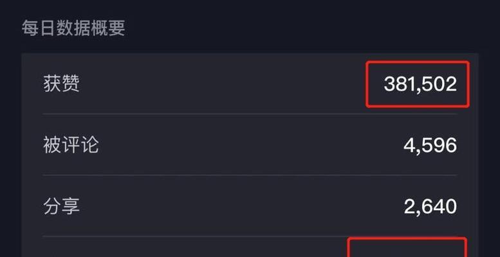Click empty space in the 获赞 row
500x257 pixels.
point(223,84)
